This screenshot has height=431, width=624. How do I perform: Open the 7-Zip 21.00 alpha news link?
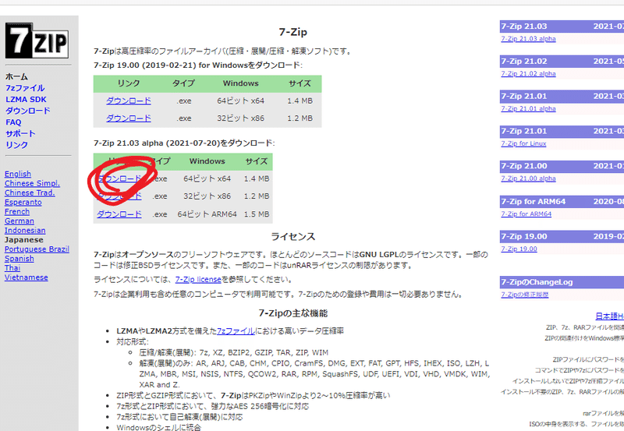coord(528,178)
